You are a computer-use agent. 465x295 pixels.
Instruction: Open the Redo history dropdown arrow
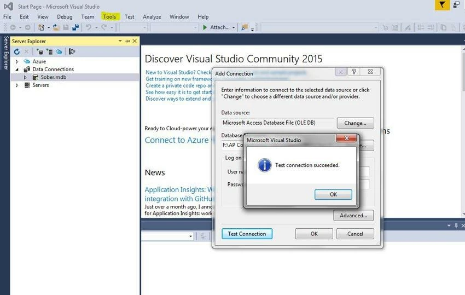pos(112,27)
